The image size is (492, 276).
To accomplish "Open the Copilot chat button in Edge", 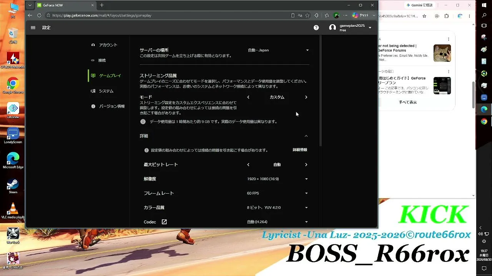I will (361, 15).
